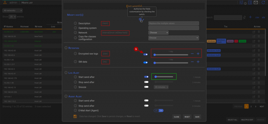
Task: Go to page 2 of hosts list
Action: tap(251, 106)
